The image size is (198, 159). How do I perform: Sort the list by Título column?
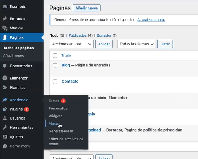pyautogui.click(x=66, y=55)
